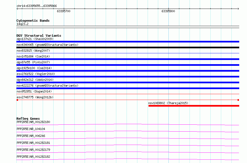Open transcript PPP2R5E|NM_001282180 label
This screenshot has width=247, height=163.
tap(33, 122)
